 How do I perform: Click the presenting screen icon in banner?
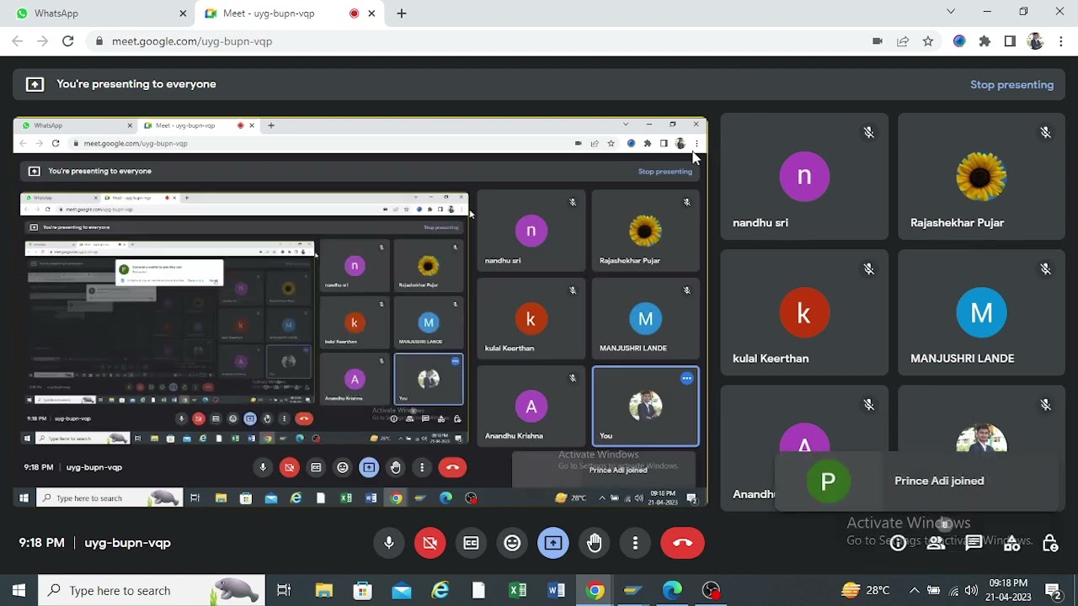[35, 84]
